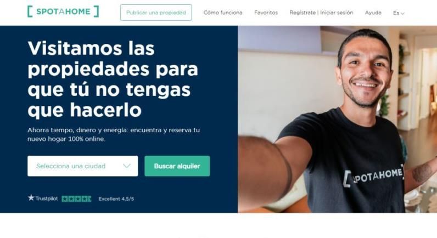Click the green Trustpilot rating stars
Viewport: 437px width, 238px height.
76,199
